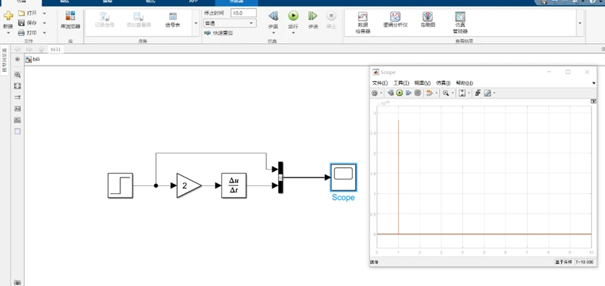Toggle the Fast Restart option
This screenshot has width=605, height=286.
218,33
